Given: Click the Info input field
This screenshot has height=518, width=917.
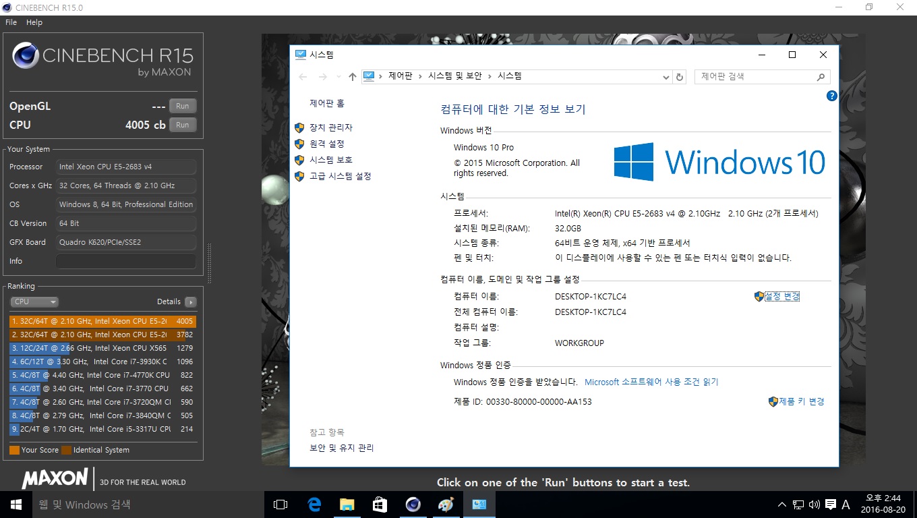Looking at the screenshot, I should click(126, 261).
